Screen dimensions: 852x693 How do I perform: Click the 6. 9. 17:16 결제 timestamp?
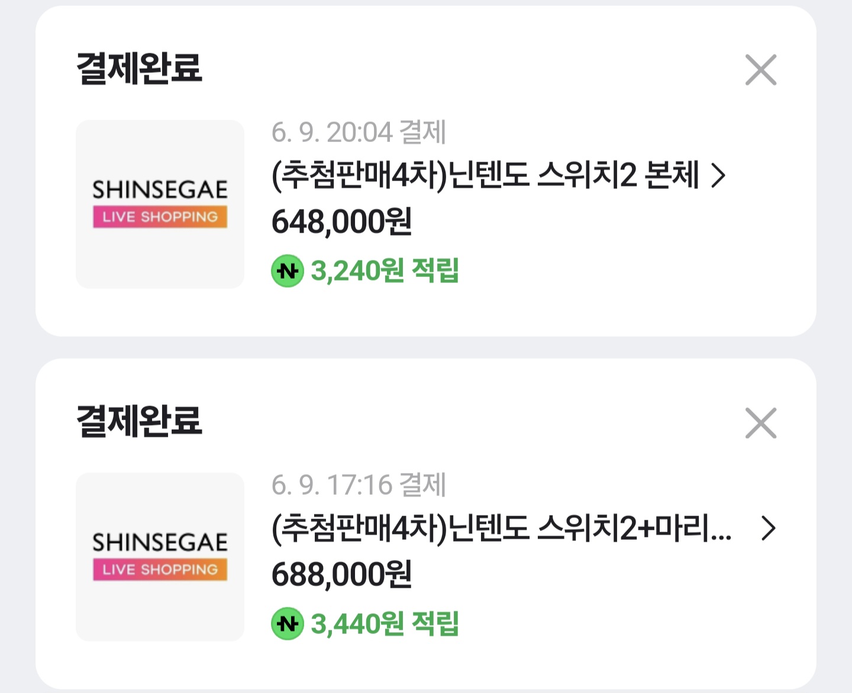(359, 485)
